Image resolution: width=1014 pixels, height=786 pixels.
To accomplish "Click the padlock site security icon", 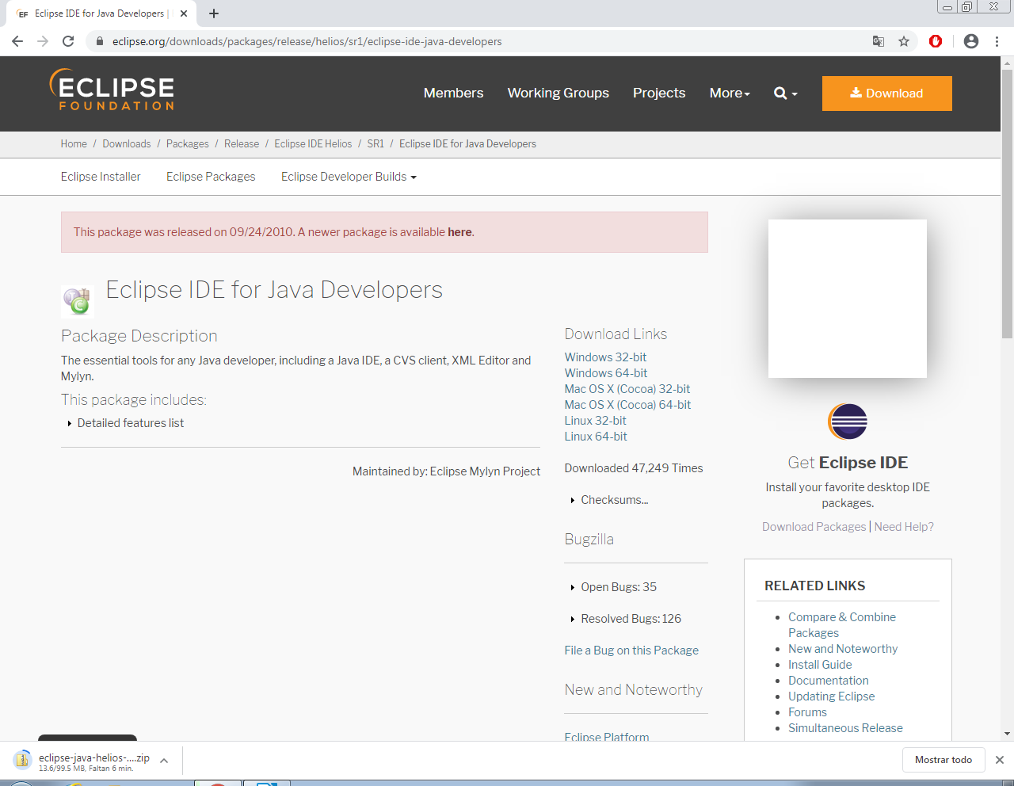I will (x=99, y=41).
